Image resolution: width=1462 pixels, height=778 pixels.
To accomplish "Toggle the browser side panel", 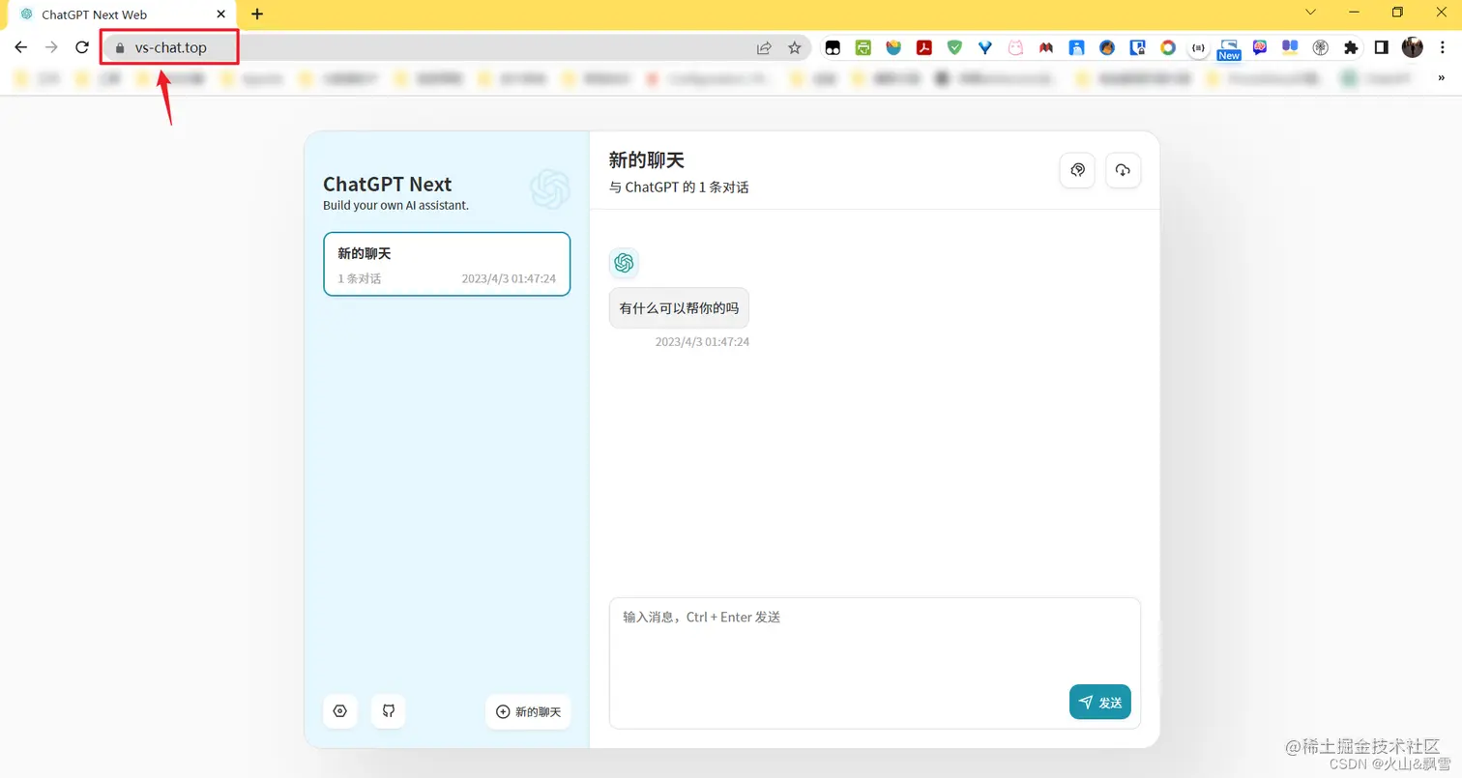I will click(x=1382, y=47).
